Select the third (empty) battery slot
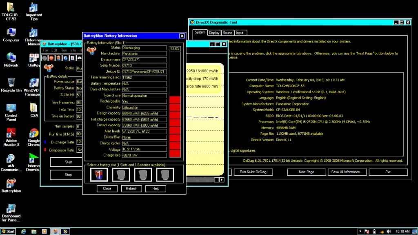Screen dimensions: 418x235 (x=143, y=175)
